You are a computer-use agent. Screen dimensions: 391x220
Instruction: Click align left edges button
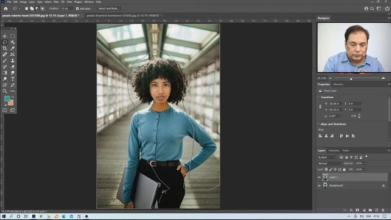point(320,136)
